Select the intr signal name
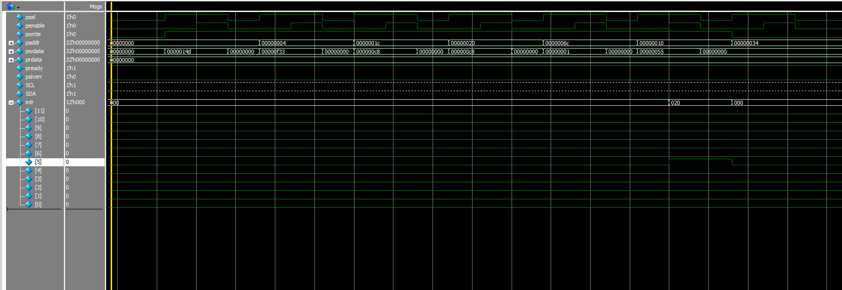842x290 pixels. [30, 102]
